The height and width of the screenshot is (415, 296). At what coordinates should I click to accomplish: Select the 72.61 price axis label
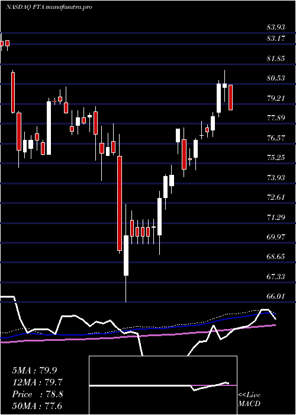[276, 197]
